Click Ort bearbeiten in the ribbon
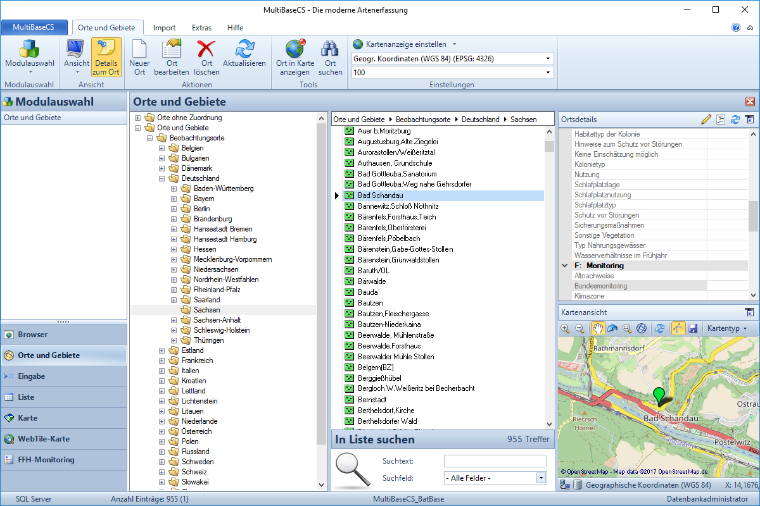Screen dimensions: 760x506 point(172,58)
